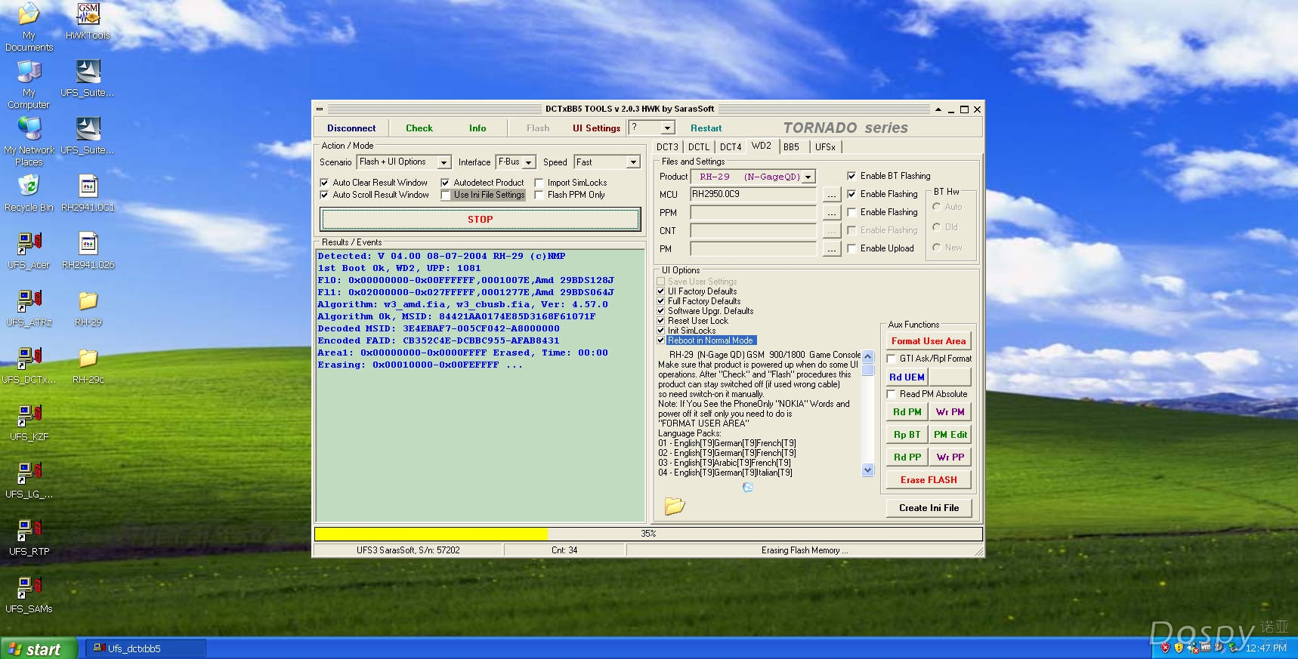Viewport: 1298px width, 659px height.
Task: Open the UFS_SAMs shortcut icon
Action: [x=29, y=594]
